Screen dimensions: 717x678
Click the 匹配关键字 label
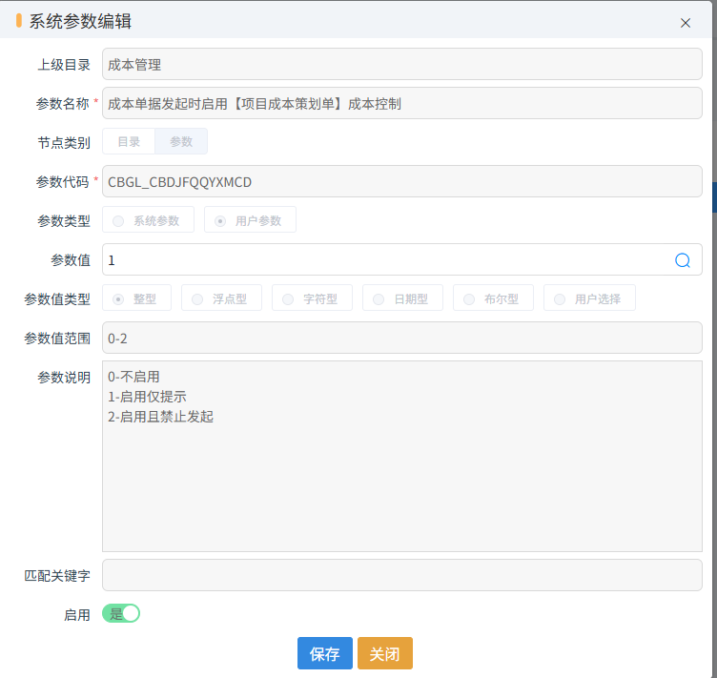(57, 576)
